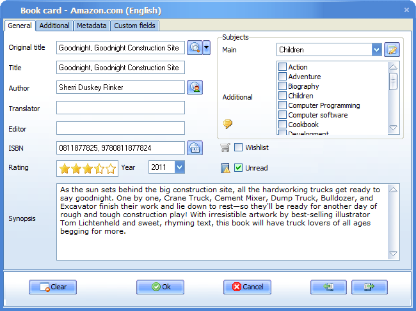Switch to the Additional tab
This screenshot has width=416, height=311.
[54, 26]
